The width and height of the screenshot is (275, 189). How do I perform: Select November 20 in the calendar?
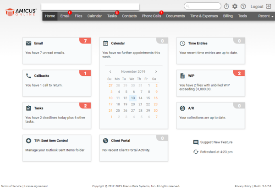tap(133, 104)
